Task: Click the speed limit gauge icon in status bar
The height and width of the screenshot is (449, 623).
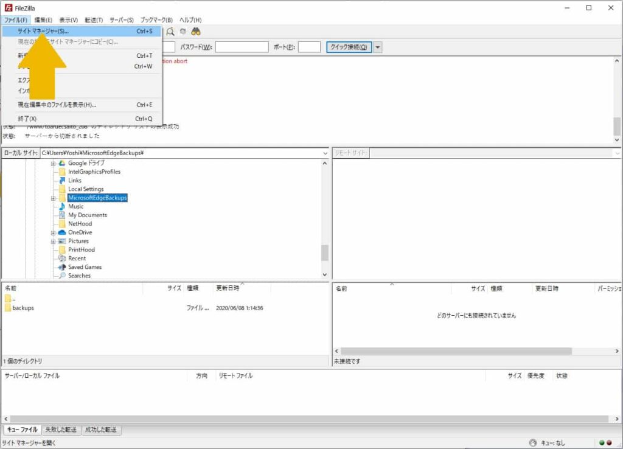Action: tap(533, 443)
